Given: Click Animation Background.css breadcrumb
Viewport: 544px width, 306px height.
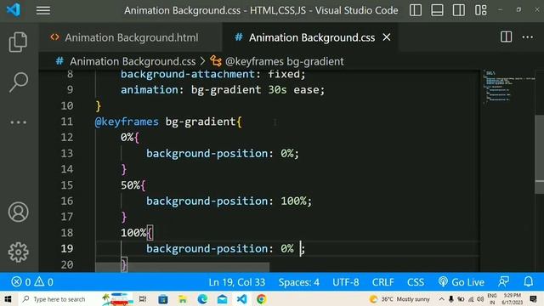Looking at the screenshot, I should coord(133,61).
